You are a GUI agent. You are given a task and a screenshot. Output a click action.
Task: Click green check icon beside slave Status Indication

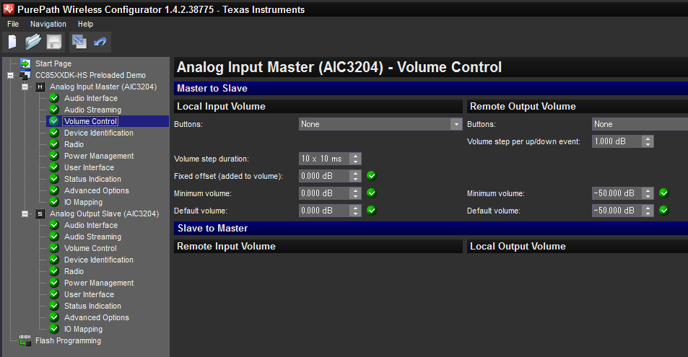[x=54, y=306]
